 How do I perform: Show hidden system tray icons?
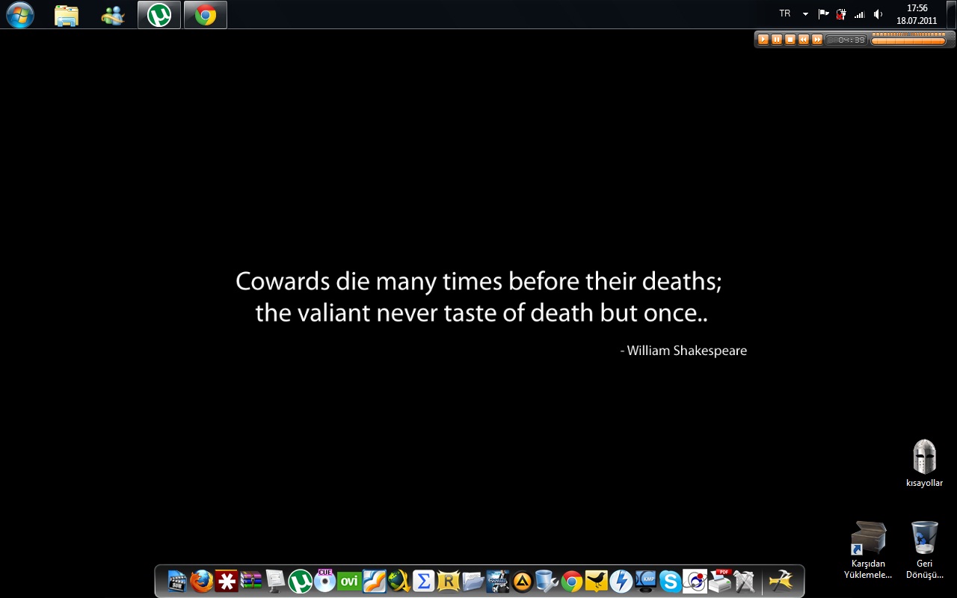pyautogui.click(x=805, y=14)
